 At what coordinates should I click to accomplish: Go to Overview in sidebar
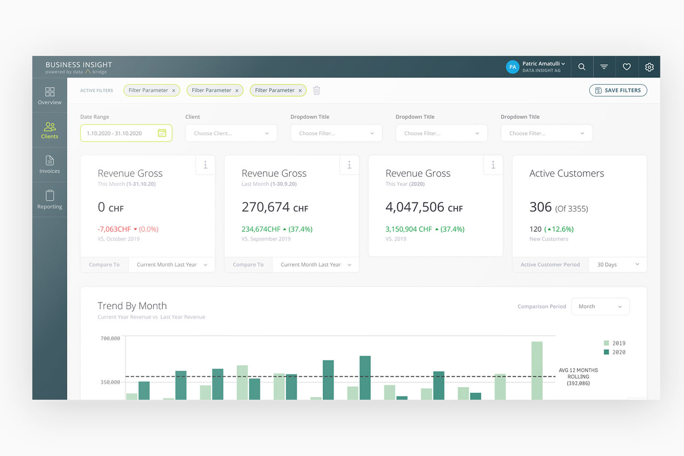[50, 96]
